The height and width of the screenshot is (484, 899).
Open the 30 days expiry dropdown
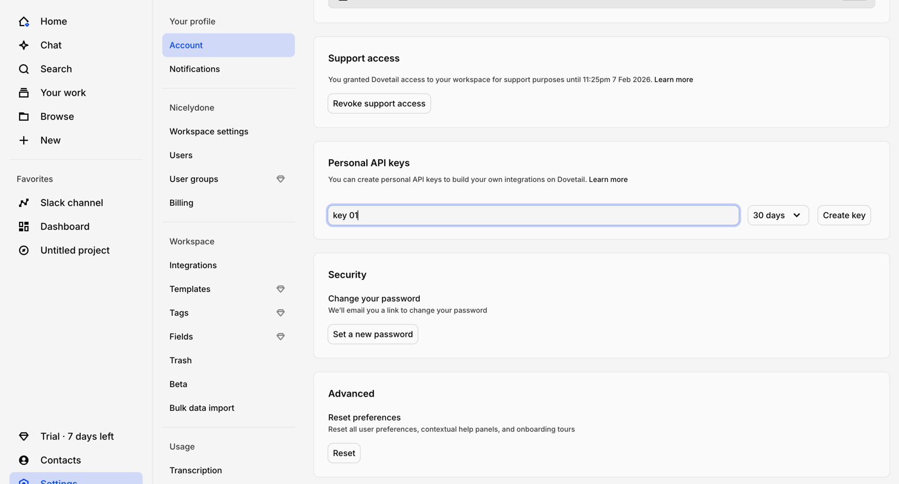[x=778, y=215]
